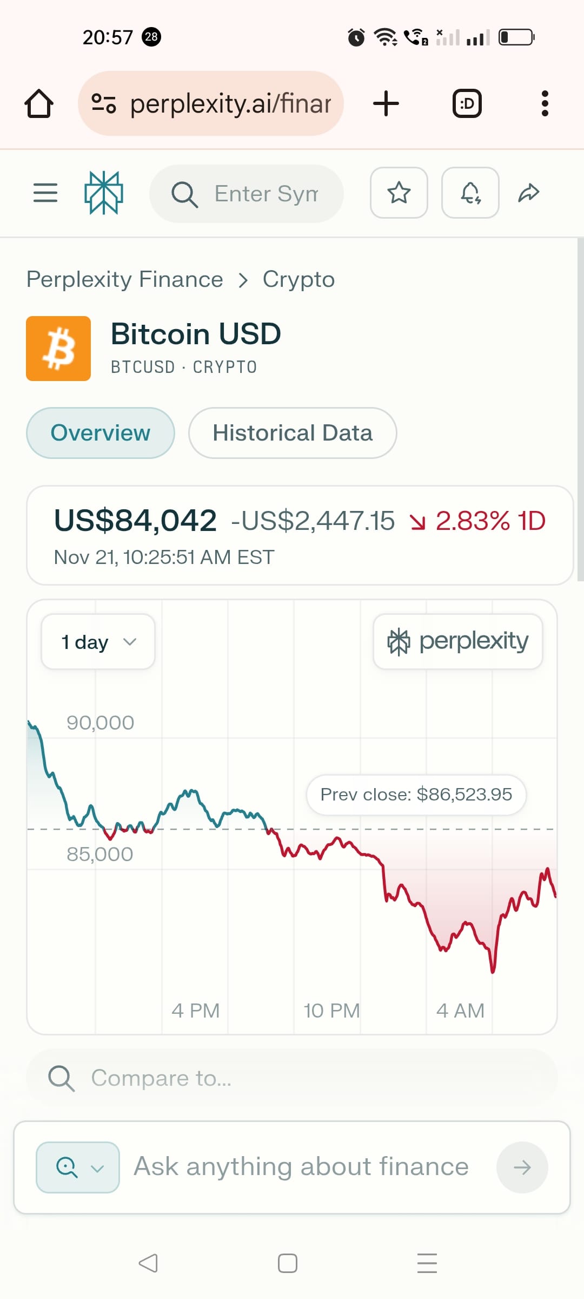This screenshot has width=584, height=1299.
Task: Submit finance question with arrow button
Action: pyautogui.click(x=522, y=1167)
